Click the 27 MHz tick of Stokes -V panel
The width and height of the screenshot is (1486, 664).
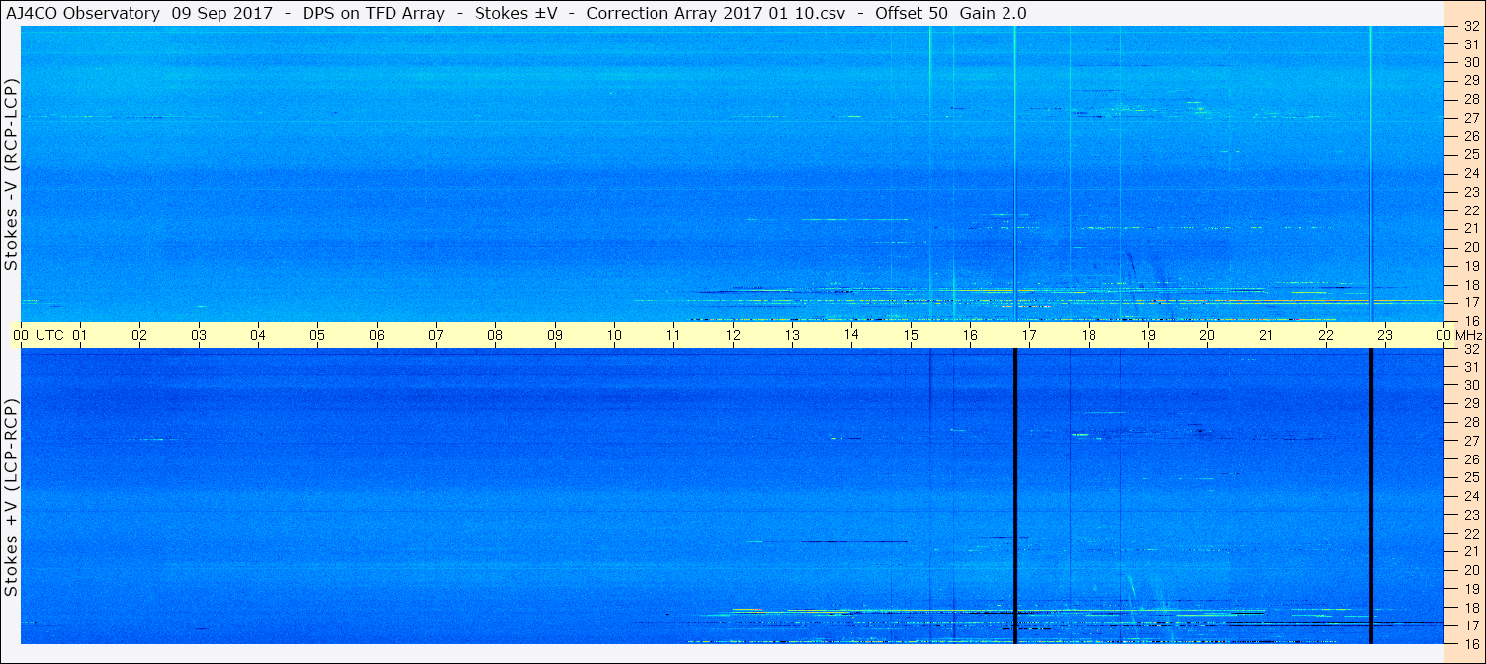pos(1470,118)
